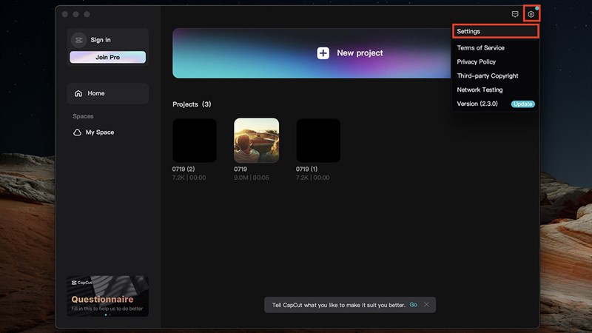Click the Join Pro button
Viewport: 592px width, 333px height.
coord(107,58)
